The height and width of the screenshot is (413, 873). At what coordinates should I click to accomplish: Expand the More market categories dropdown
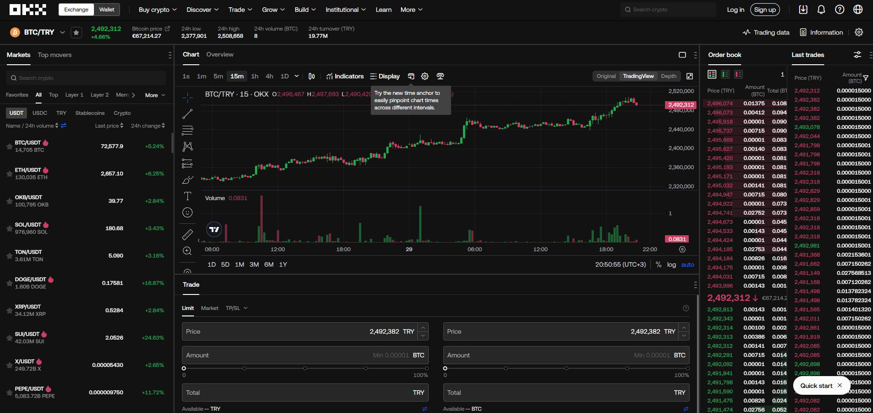[155, 95]
